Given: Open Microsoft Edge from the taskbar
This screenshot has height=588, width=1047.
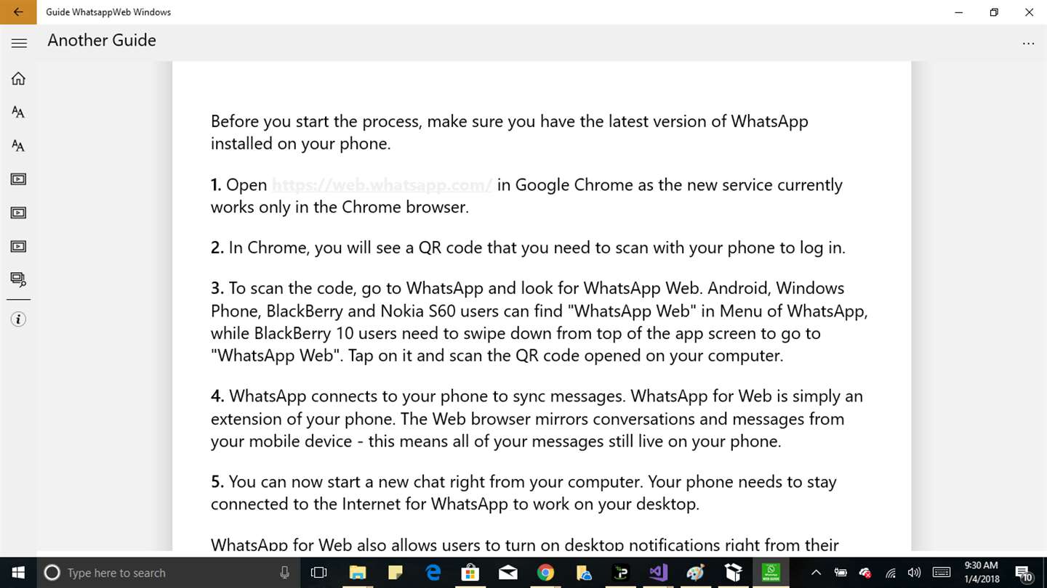Looking at the screenshot, I should pyautogui.click(x=433, y=573).
